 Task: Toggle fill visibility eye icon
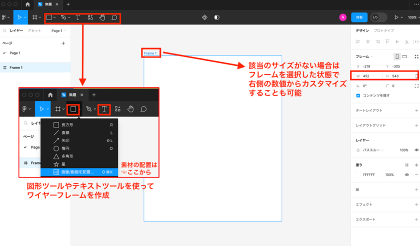point(406,174)
